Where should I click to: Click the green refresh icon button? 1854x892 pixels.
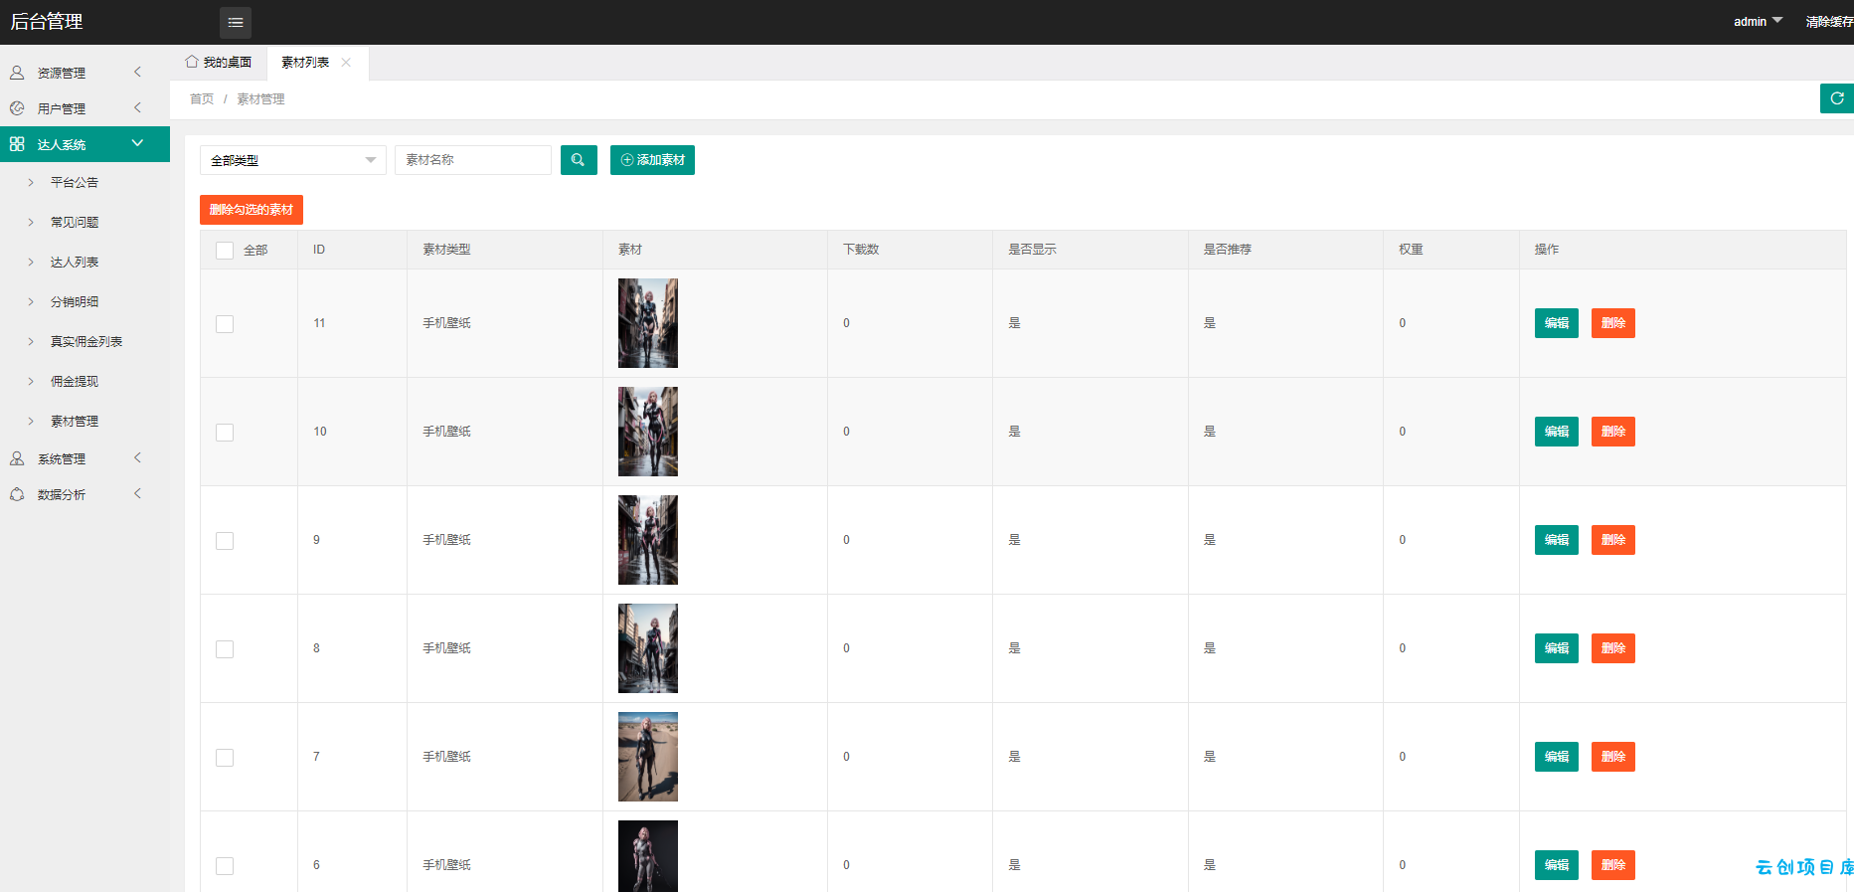[1837, 98]
